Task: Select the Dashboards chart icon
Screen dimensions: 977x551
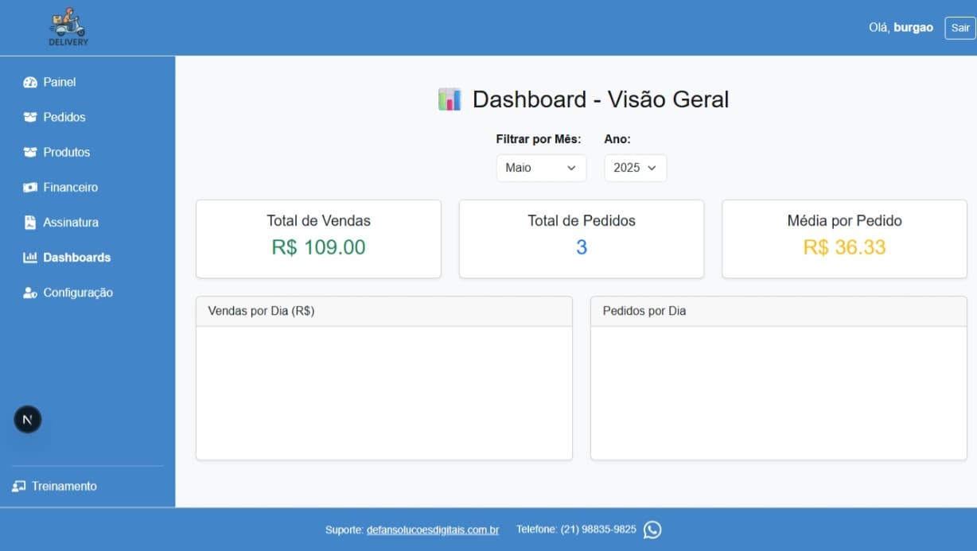Action: 29,257
